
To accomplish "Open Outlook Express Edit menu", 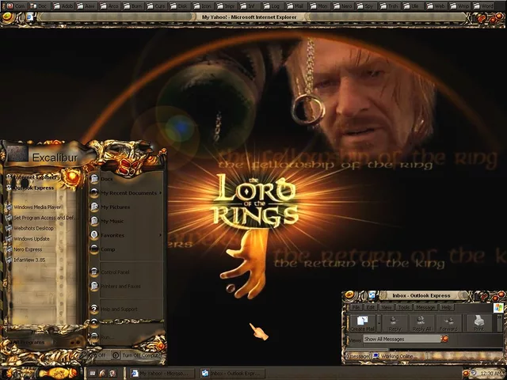I will click(370, 307).
